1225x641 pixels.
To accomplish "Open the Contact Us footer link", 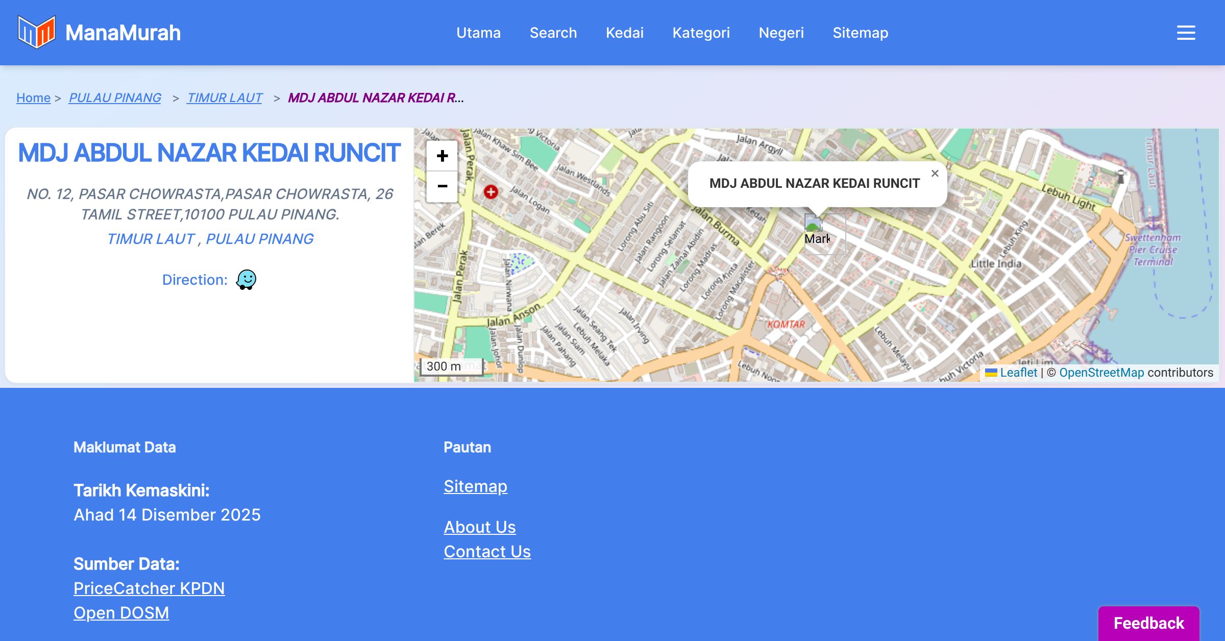I will (487, 551).
